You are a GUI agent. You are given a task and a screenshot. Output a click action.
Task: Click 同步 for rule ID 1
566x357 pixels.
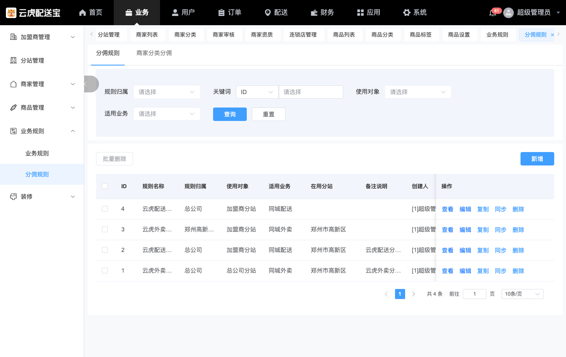(x=501, y=271)
